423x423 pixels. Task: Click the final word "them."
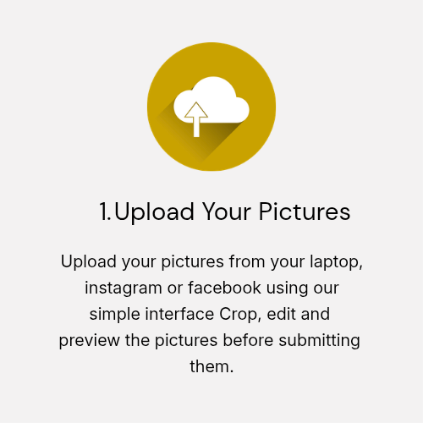click(x=211, y=366)
